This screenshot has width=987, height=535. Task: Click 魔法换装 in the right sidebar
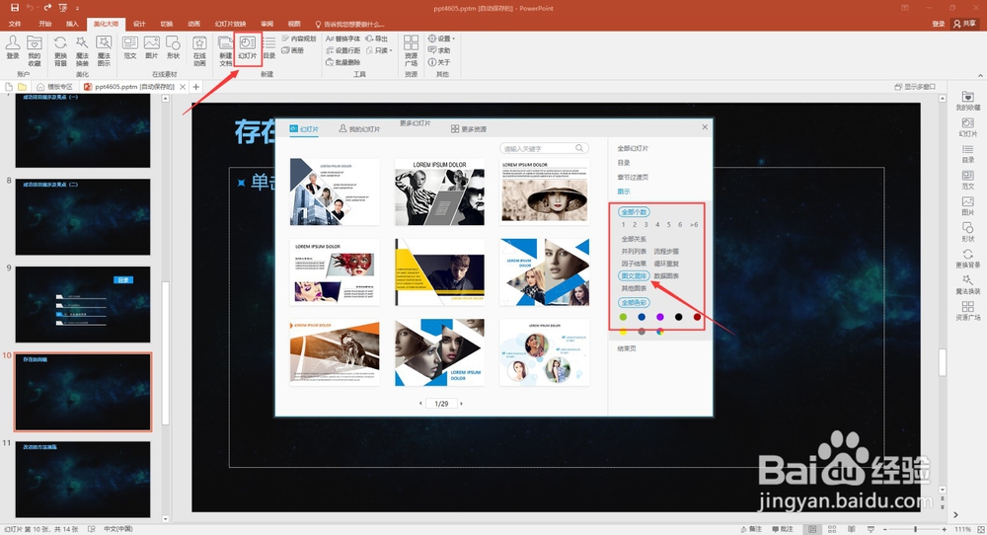point(967,285)
